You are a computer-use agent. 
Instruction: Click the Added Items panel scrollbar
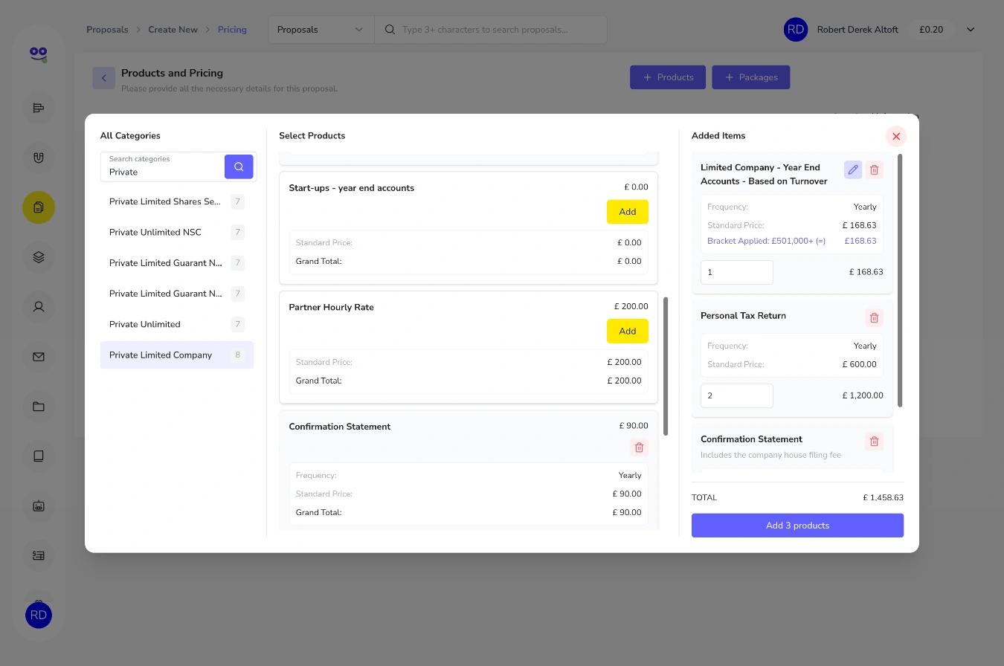click(900, 281)
